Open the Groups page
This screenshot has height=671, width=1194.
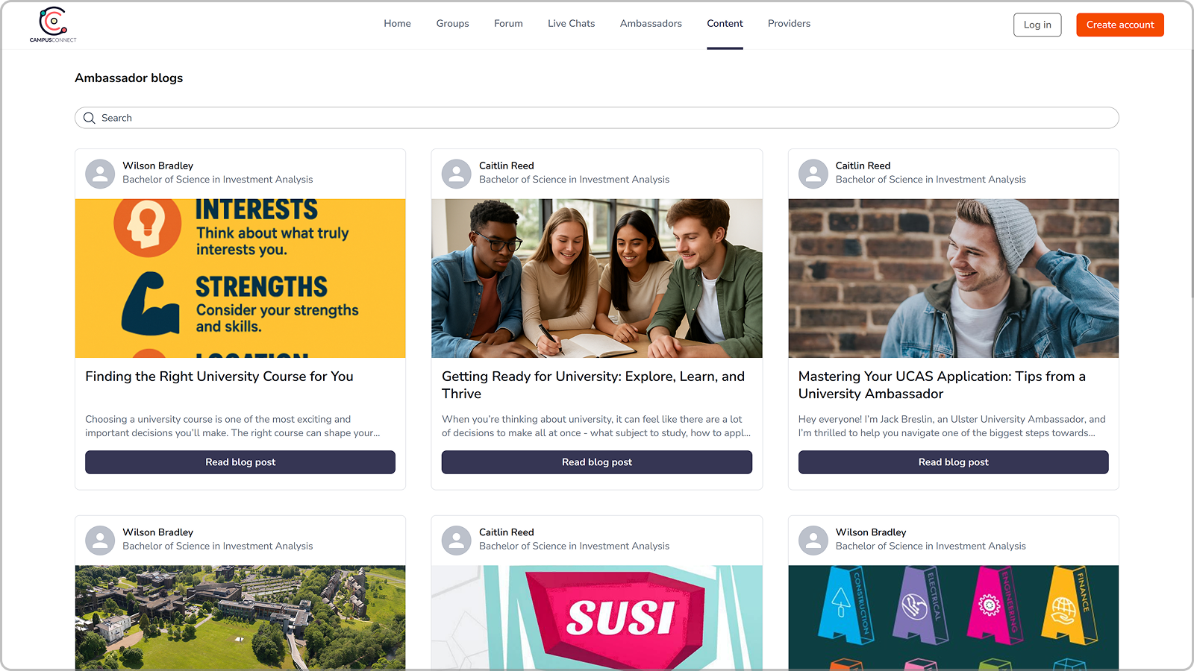point(452,24)
